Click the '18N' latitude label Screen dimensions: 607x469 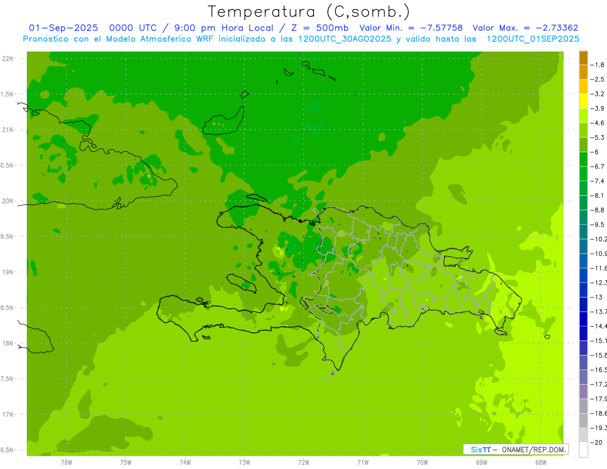tap(7, 343)
